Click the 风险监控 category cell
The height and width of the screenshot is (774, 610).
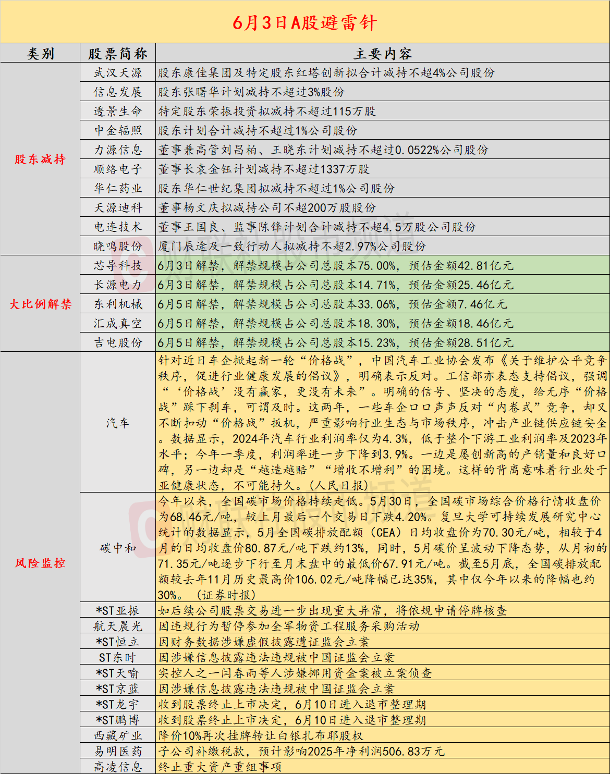pyautogui.click(x=40, y=563)
